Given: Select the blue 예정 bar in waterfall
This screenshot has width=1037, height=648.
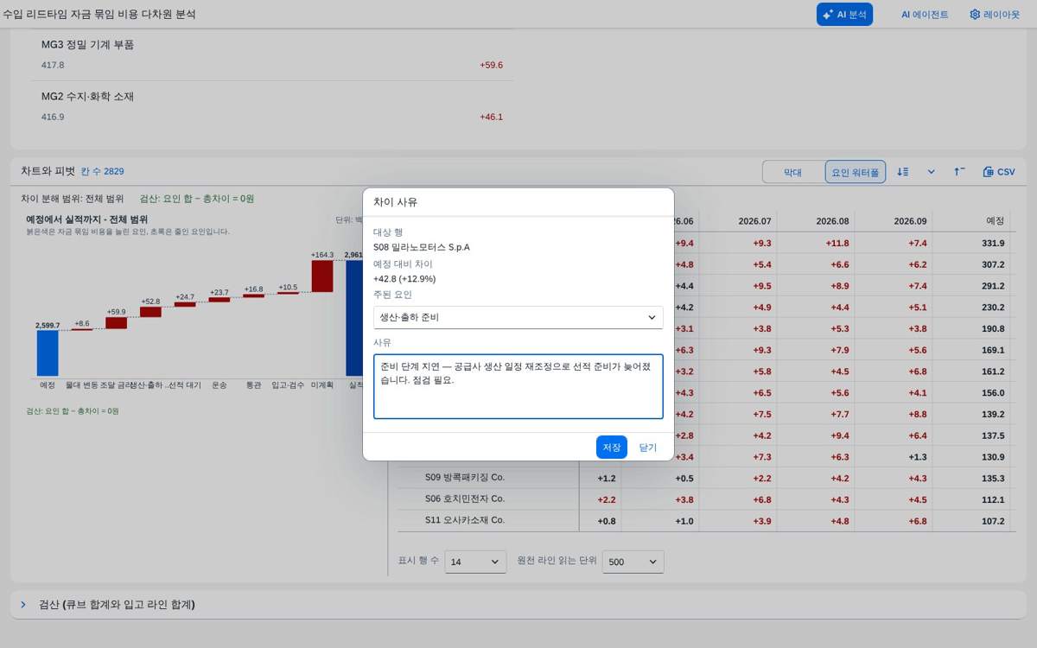Looking at the screenshot, I should coord(48,353).
